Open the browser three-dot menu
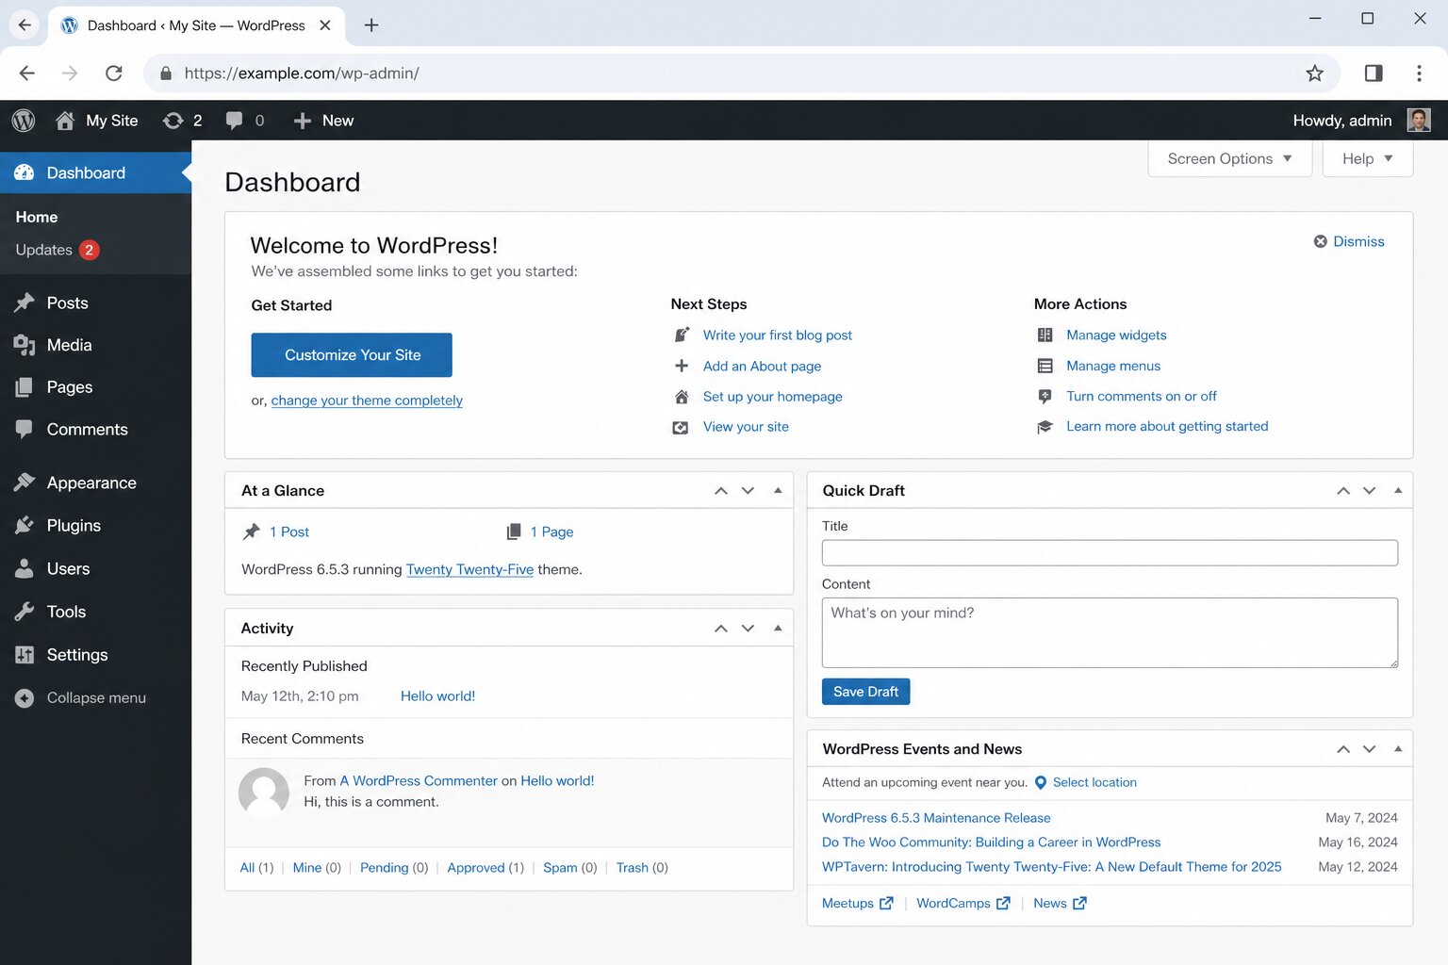The height and width of the screenshot is (965, 1448). (x=1419, y=73)
